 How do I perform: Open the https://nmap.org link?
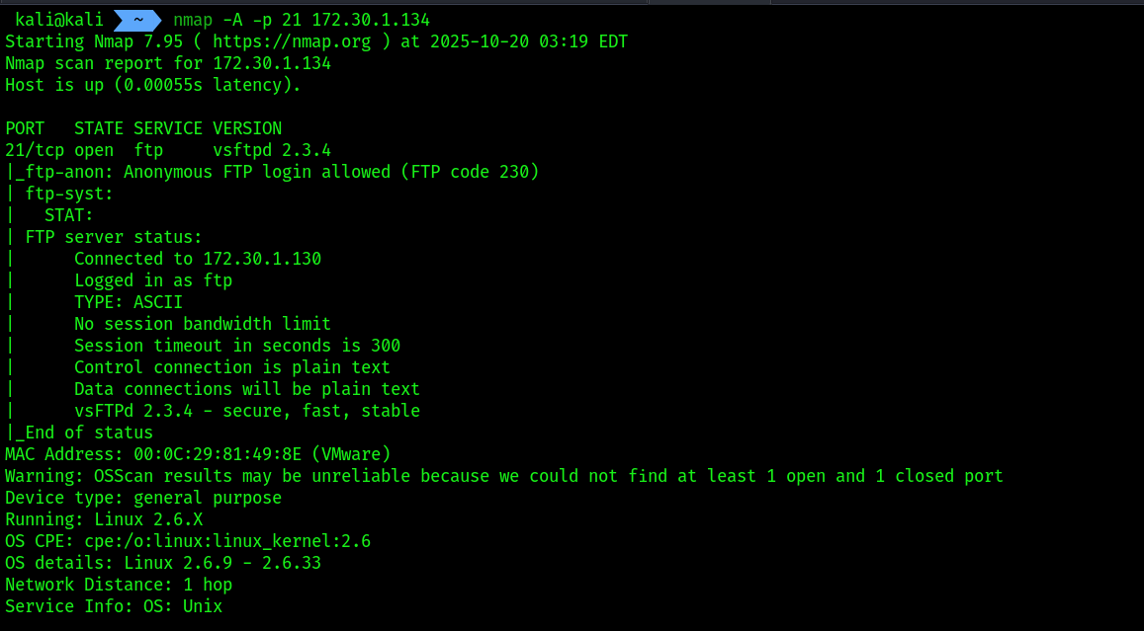292,41
